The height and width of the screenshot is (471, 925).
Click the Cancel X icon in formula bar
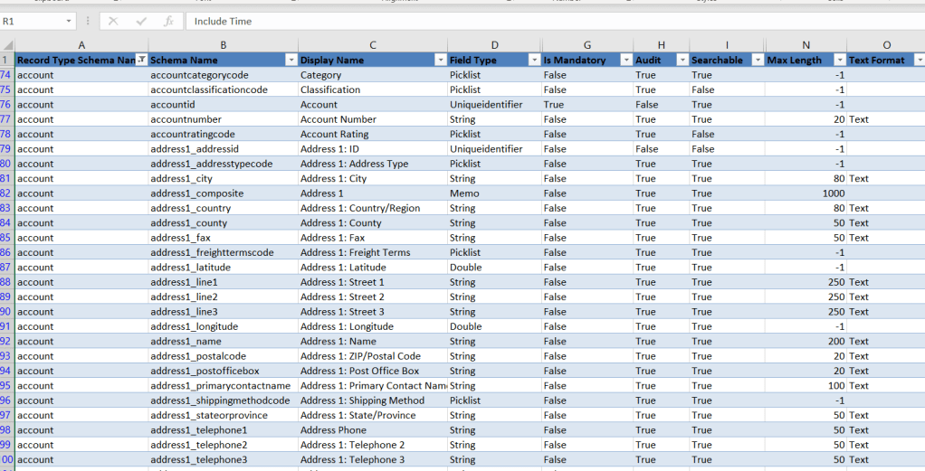(x=113, y=21)
